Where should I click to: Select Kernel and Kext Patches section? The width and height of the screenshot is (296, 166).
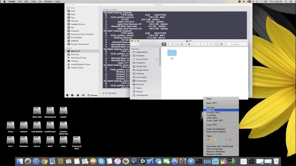point(82,34)
